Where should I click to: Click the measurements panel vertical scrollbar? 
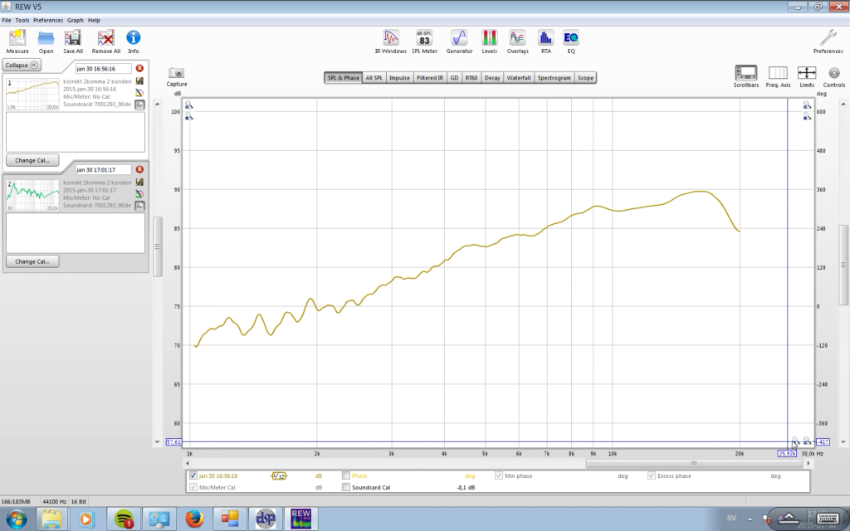(x=157, y=246)
